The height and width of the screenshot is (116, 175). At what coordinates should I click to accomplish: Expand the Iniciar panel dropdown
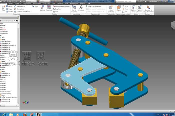coord(139,14)
